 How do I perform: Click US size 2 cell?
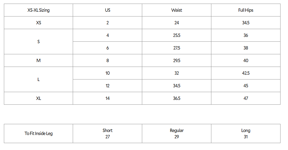(107, 22)
